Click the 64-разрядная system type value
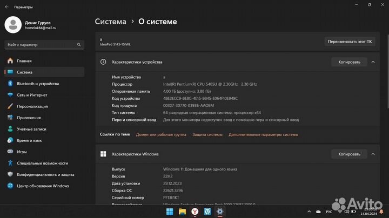The width and height of the screenshot is (389, 218). coord(212,112)
